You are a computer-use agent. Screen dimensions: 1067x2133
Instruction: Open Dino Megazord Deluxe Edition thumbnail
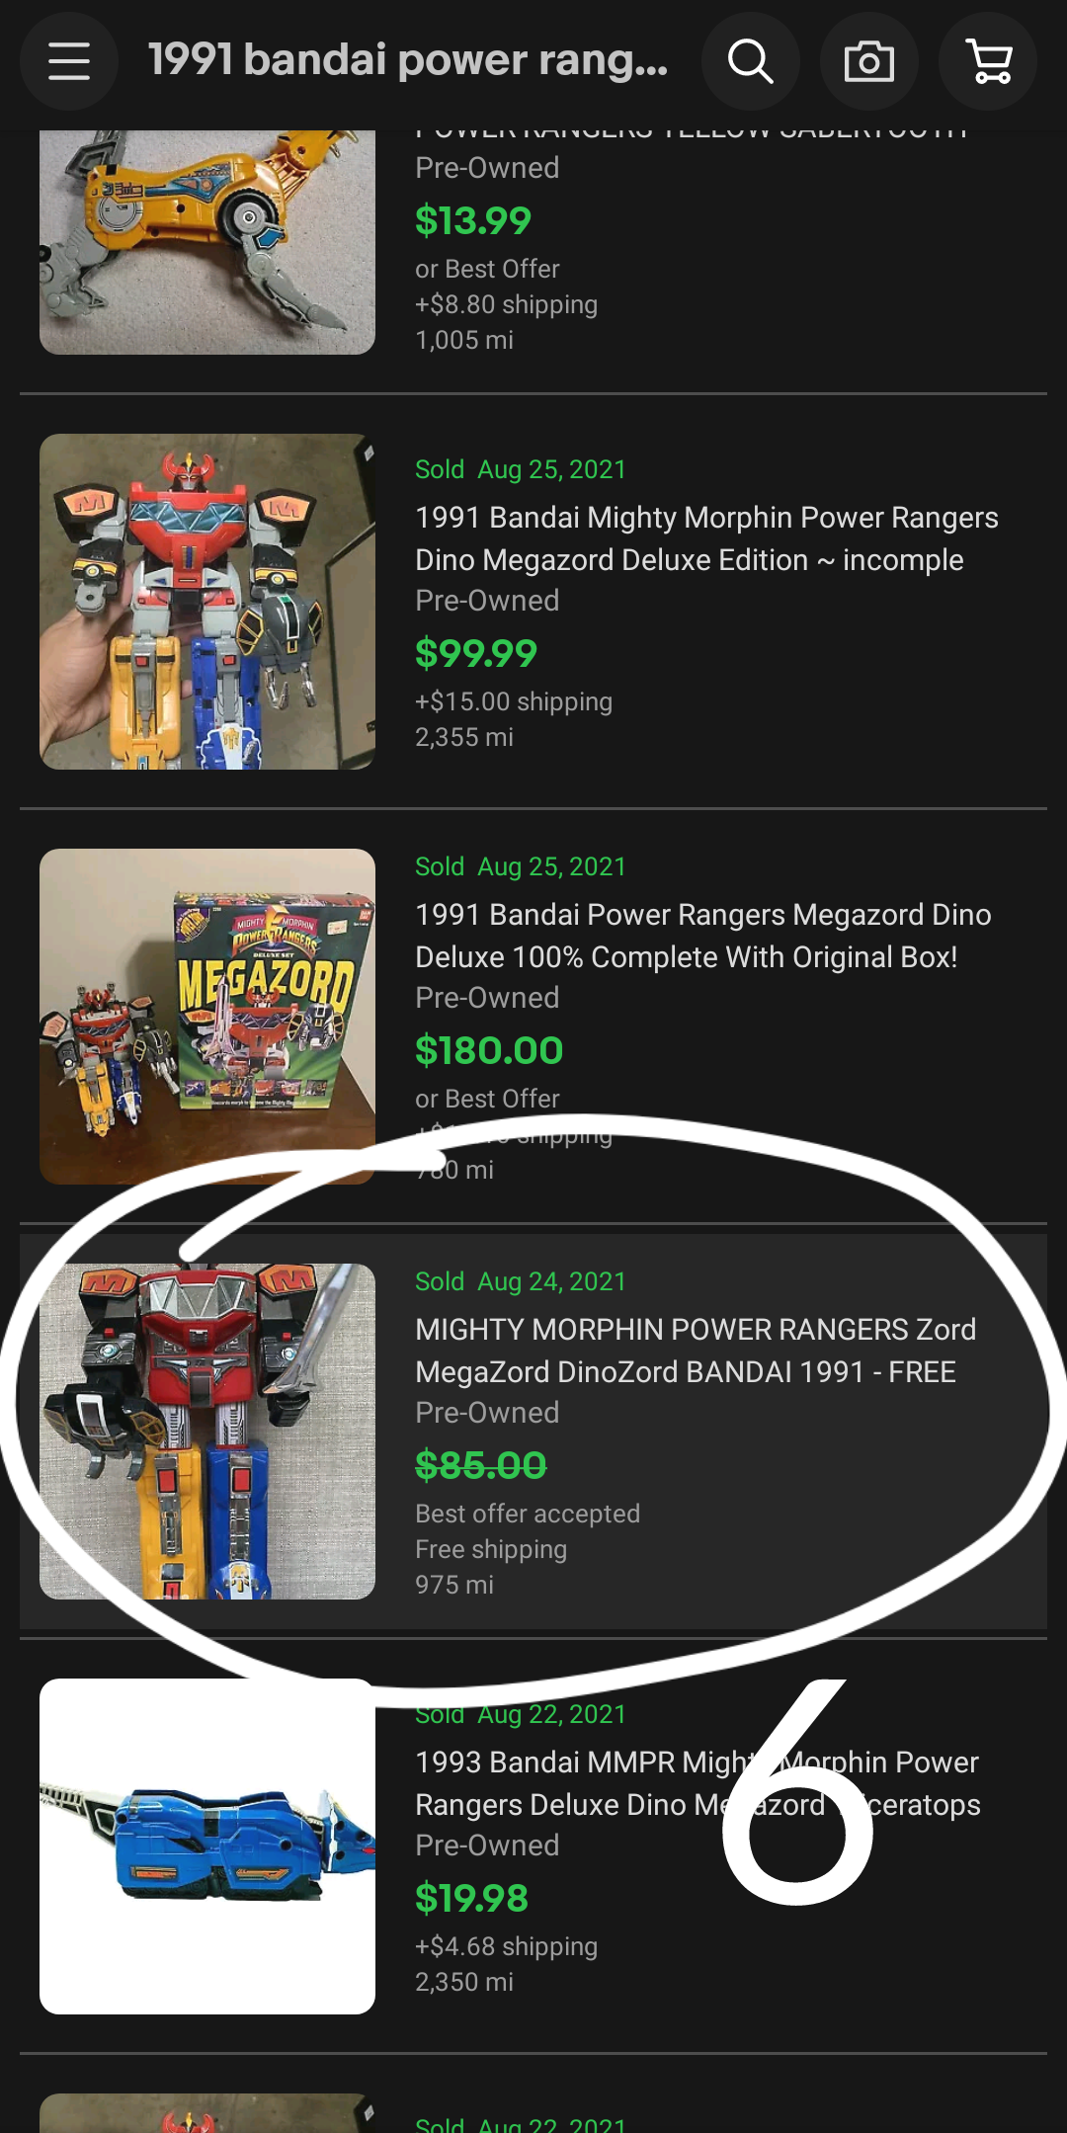pos(207,602)
